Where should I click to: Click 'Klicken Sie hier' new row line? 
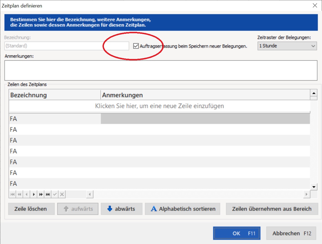[159, 106]
